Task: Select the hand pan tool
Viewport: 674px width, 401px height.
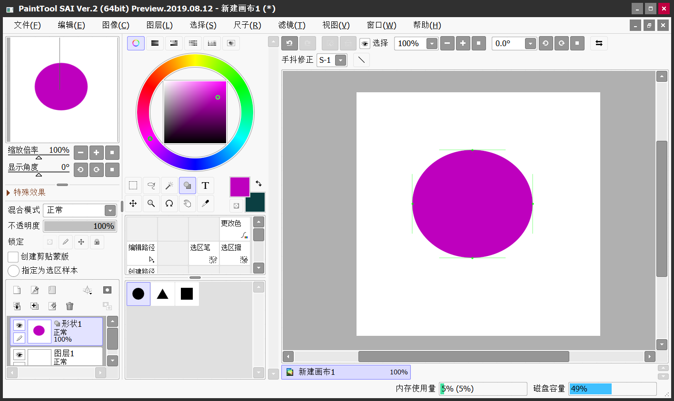Action: point(188,204)
